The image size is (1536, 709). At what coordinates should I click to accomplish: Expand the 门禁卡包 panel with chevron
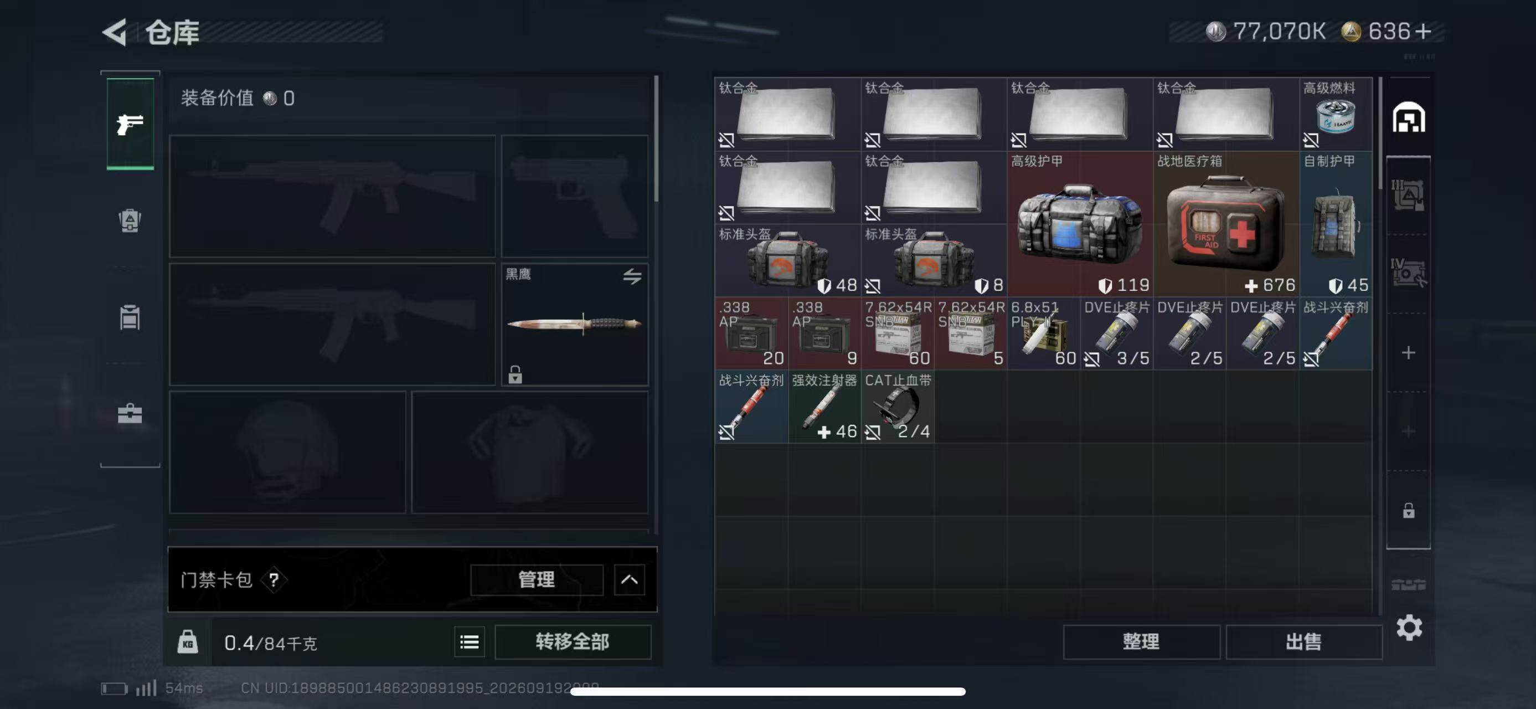pyautogui.click(x=629, y=579)
